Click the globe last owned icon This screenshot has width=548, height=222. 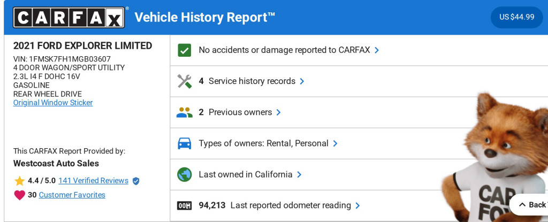pyautogui.click(x=184, y=174)
